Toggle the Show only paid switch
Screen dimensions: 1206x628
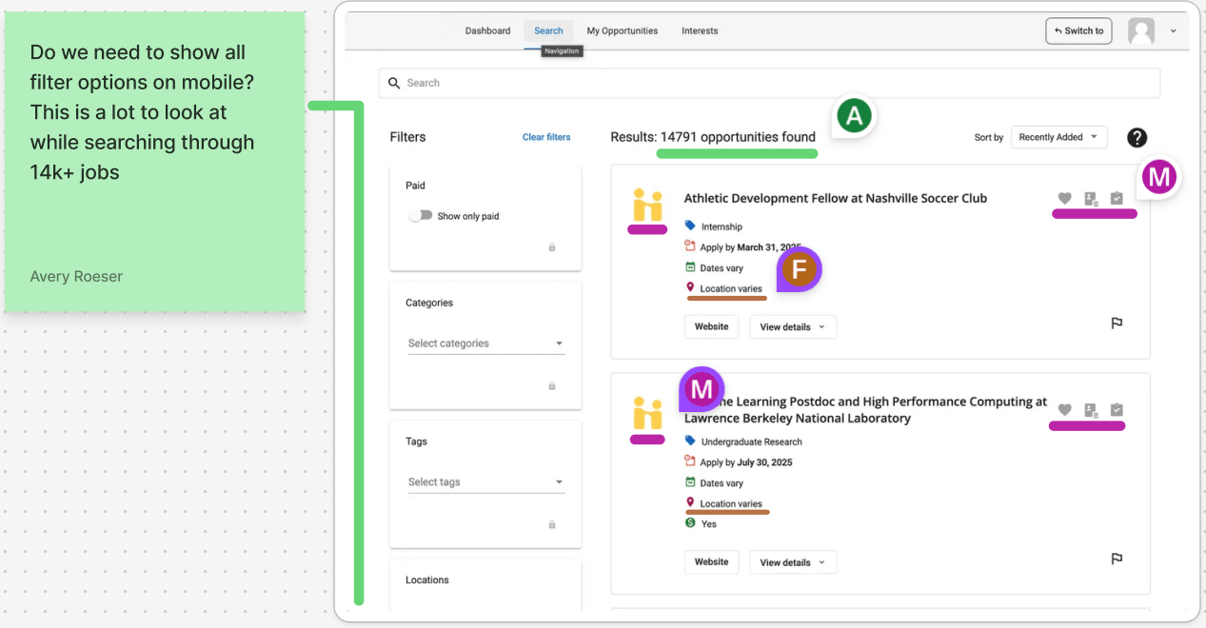tap(421, 216)
